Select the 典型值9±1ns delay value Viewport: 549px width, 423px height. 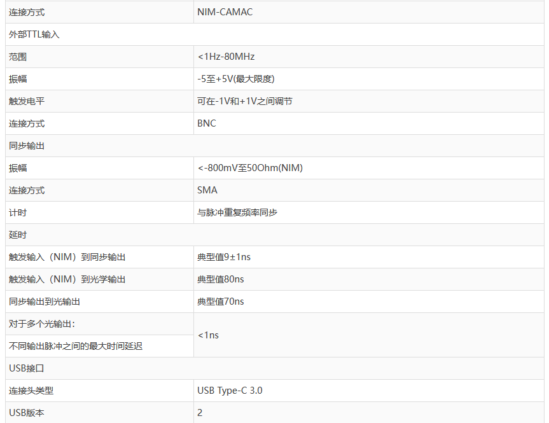coord(224,257)
